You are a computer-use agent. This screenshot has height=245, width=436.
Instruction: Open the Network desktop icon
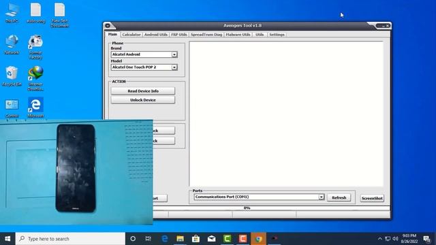[12, 44]
